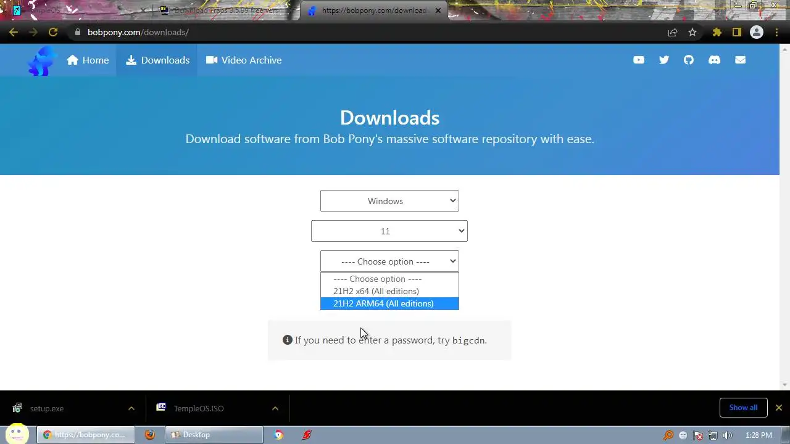Screen dimensions: 790x444
Task: Select 21H2 x64 (All editions) option
Action: coord(389,291)
